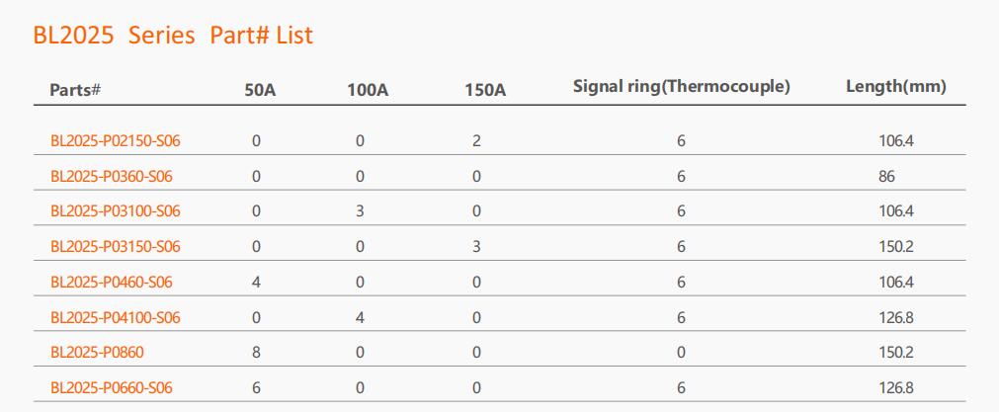
Task: Open the BL2025-P0460-S06 part link
Action: (112, 282)
